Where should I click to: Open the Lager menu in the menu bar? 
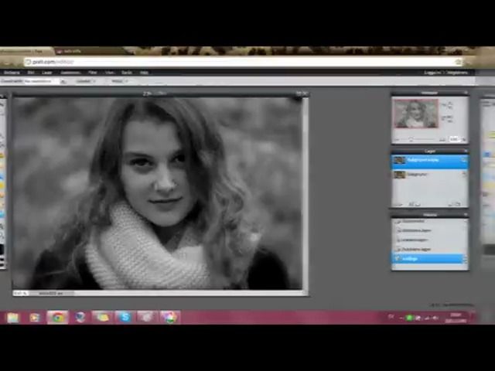pyautogui.click(x=46, y=73)
